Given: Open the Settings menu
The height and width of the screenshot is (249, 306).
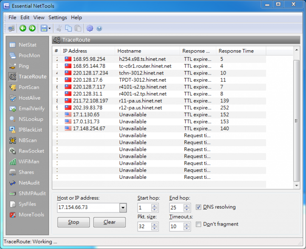Looking at the screenshot, I should [57, 17].
